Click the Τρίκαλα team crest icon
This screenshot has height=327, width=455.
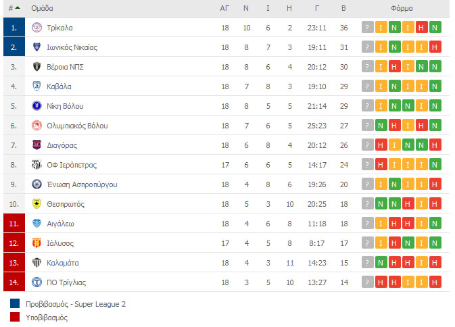click(37, 28)
